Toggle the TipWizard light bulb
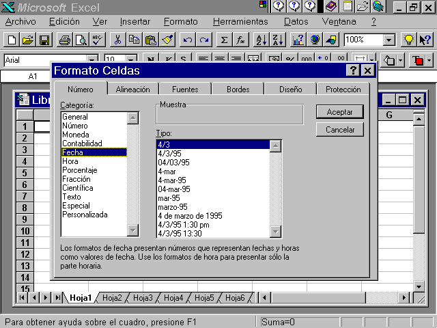 click(x=408, y=40)
